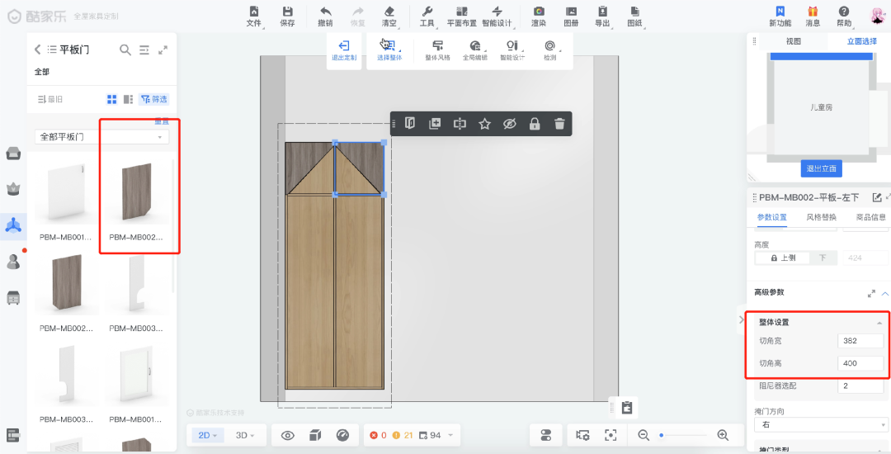Click the door-open icon in floating toolbar
Viewport: 891px width, 454px height.
(410, 123)
